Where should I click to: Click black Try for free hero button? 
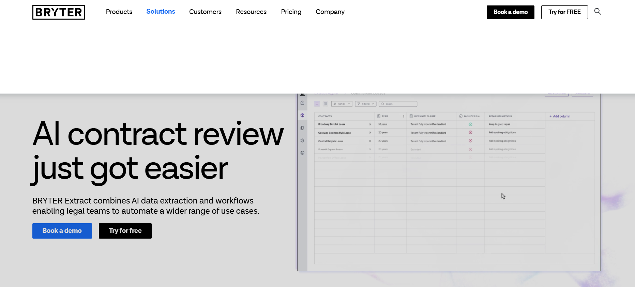click(x=125, y=231)
